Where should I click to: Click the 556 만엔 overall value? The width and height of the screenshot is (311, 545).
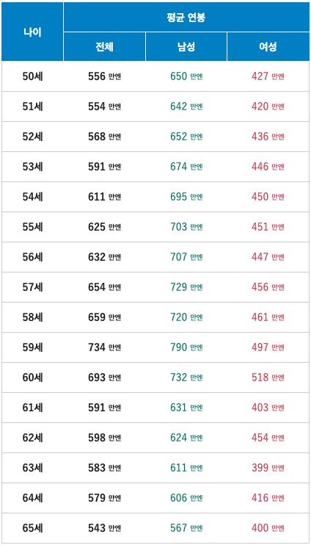click(104, 76)
